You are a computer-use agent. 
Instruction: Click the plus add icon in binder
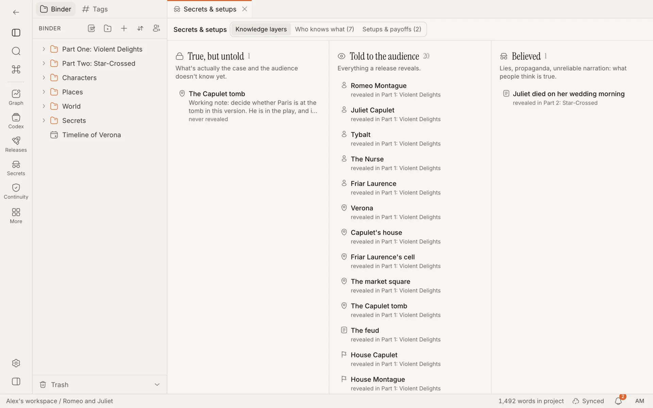click(x=124, y=29)
